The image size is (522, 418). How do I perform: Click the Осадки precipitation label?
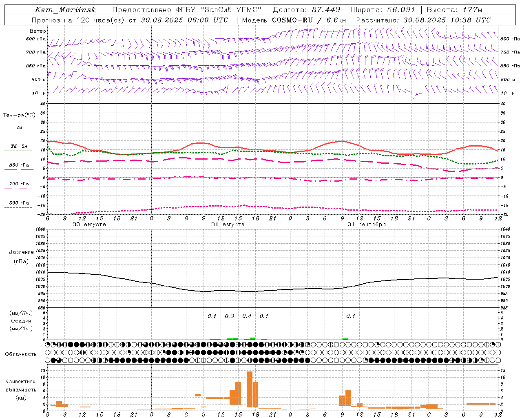pos(21,321)
